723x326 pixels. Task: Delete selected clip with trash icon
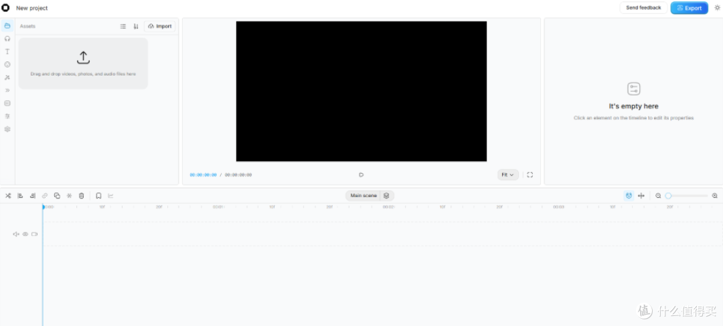click(81, 196)
